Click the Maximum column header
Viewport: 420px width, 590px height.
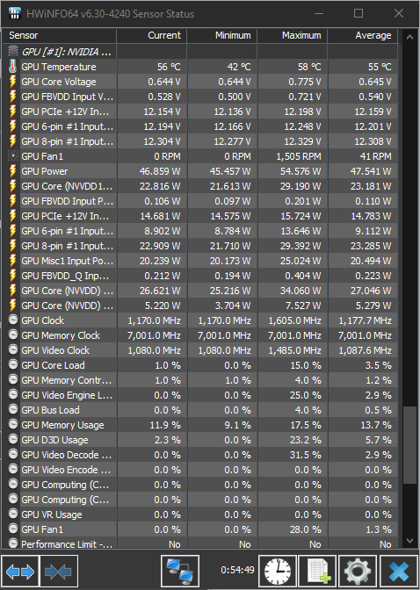pyautogui.click(x=293, y=35)
